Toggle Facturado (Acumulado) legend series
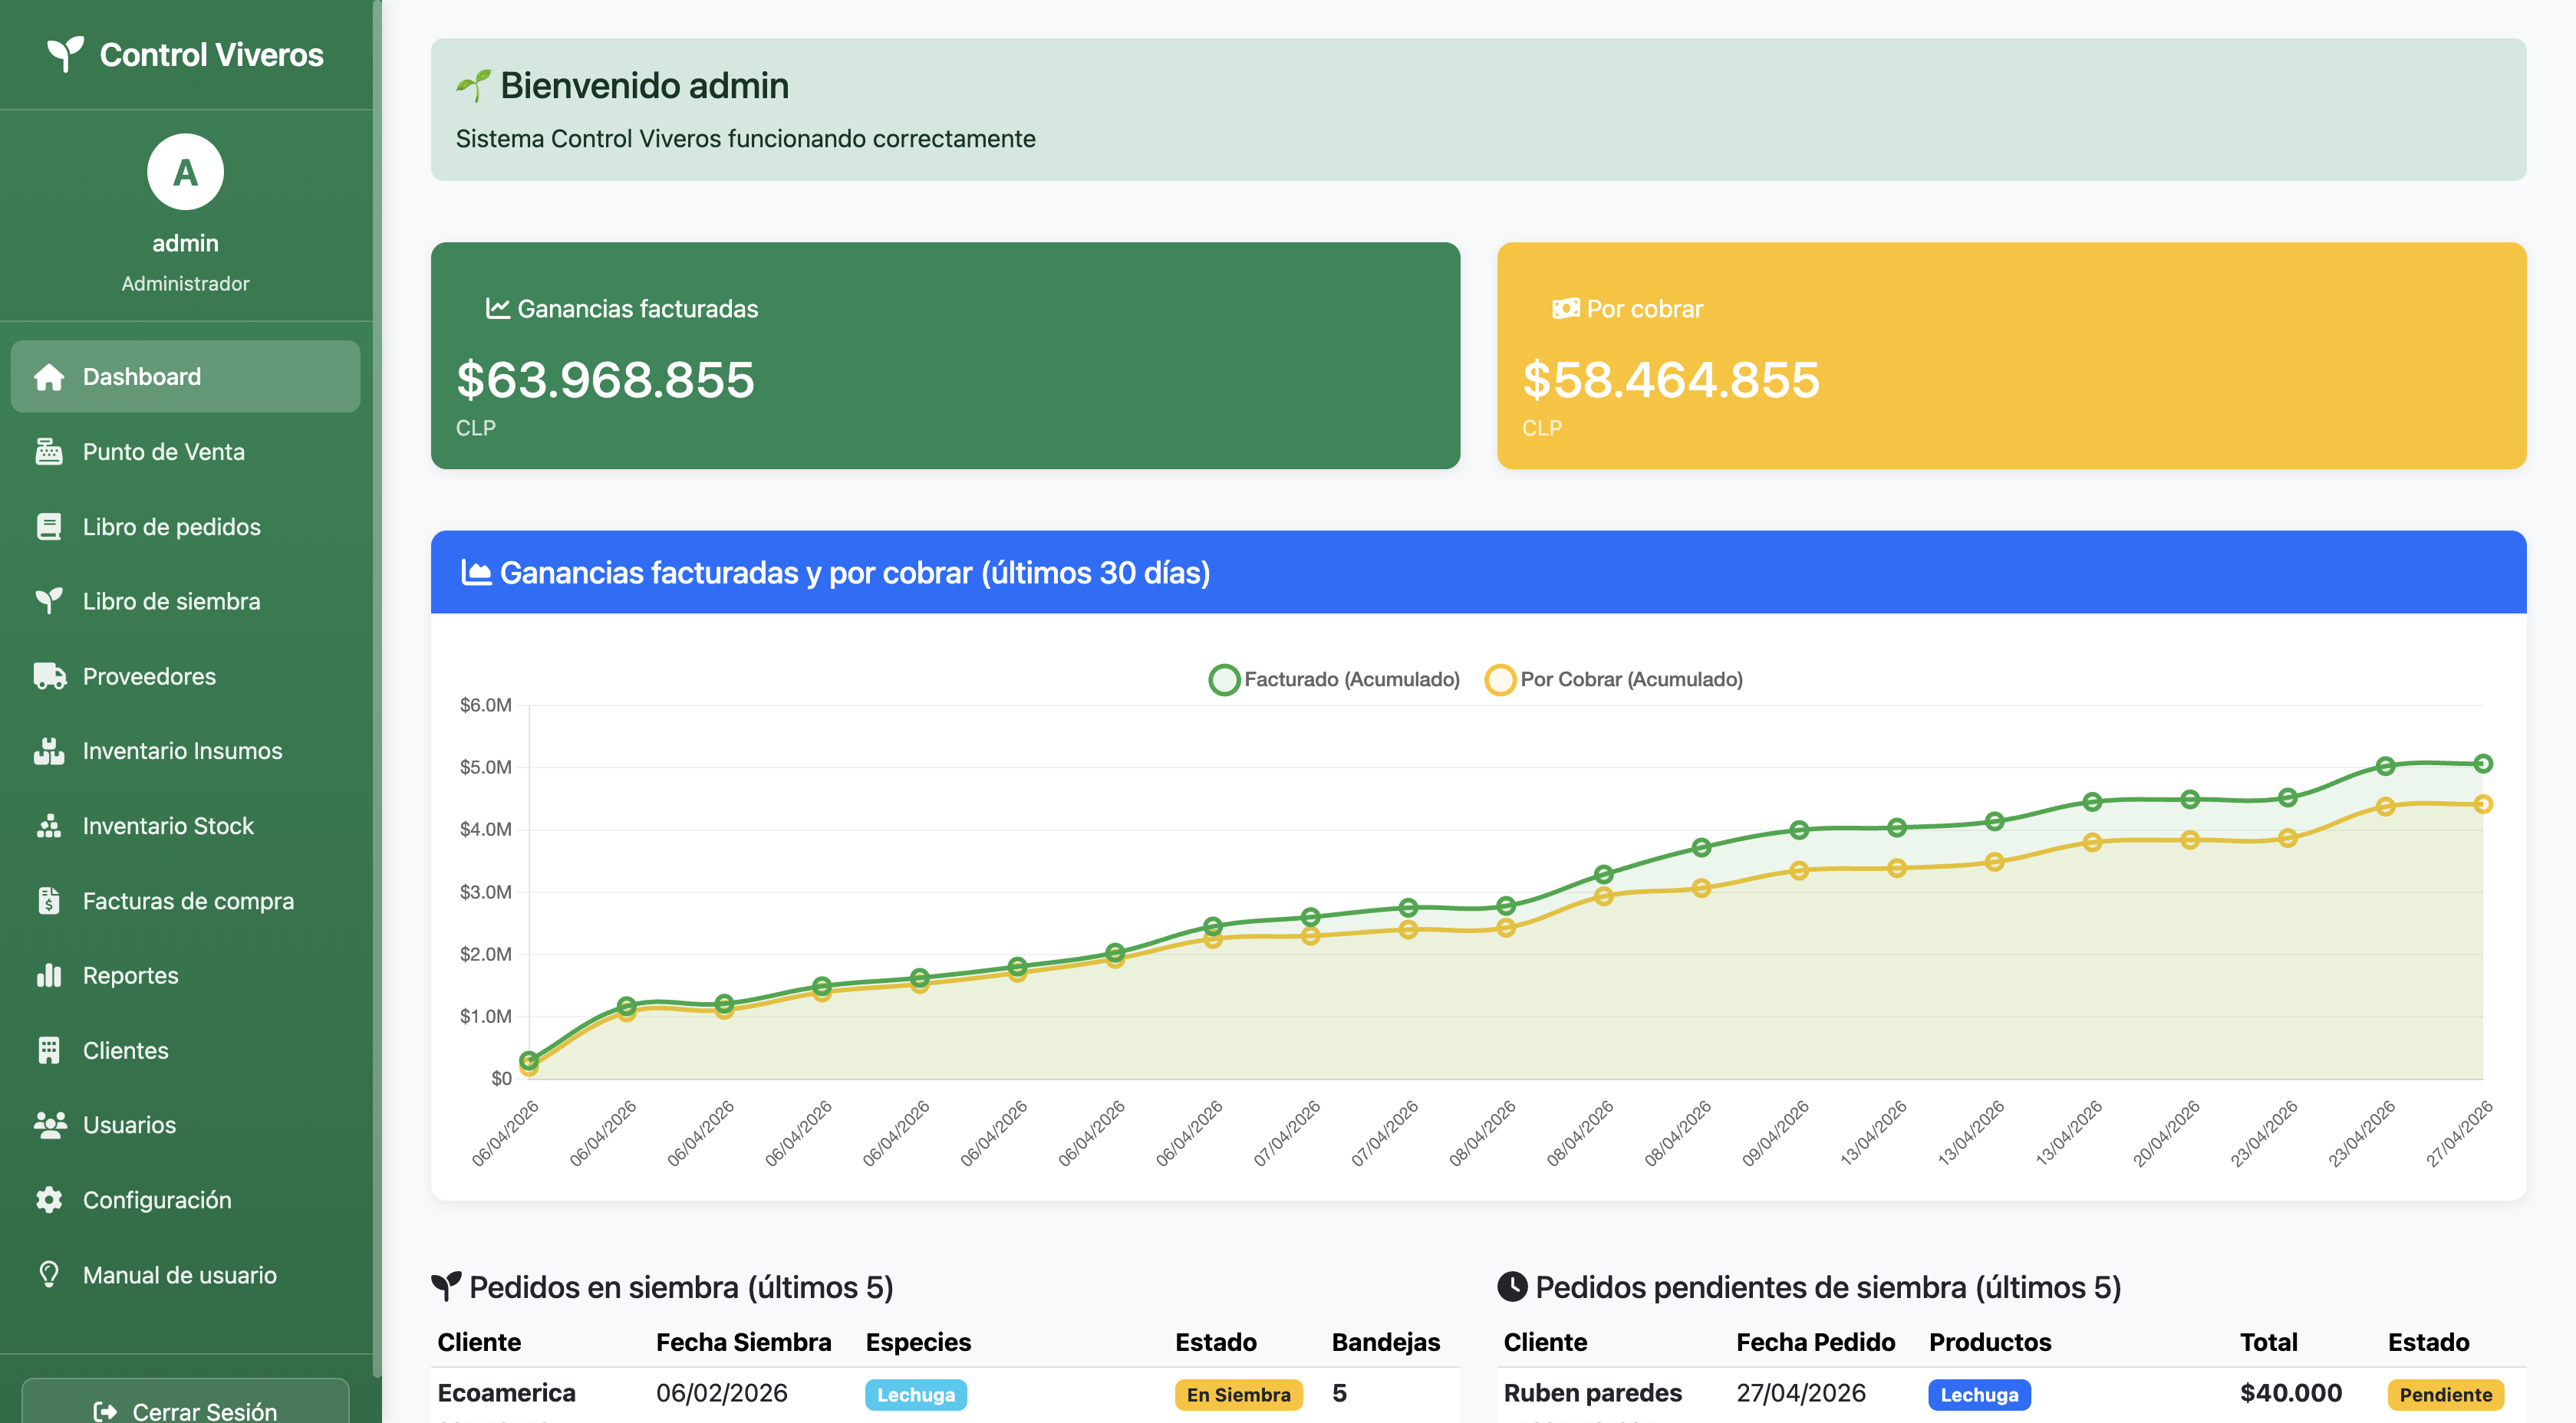The image size is (2576, 1423). pyautogui.click(x=1334, y=679)
